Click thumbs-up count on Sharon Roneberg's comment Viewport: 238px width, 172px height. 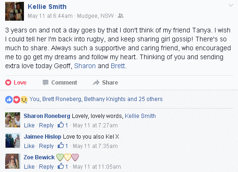(63, 125)
